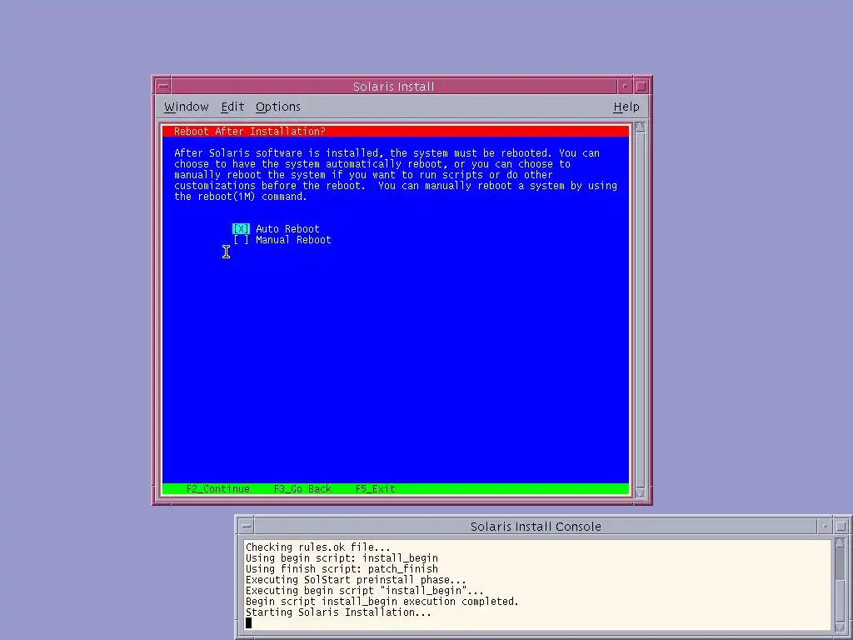Click 'Checking rules.ok file...' console line
Screen dimensions: 853x640
click(x=317, y=547)
